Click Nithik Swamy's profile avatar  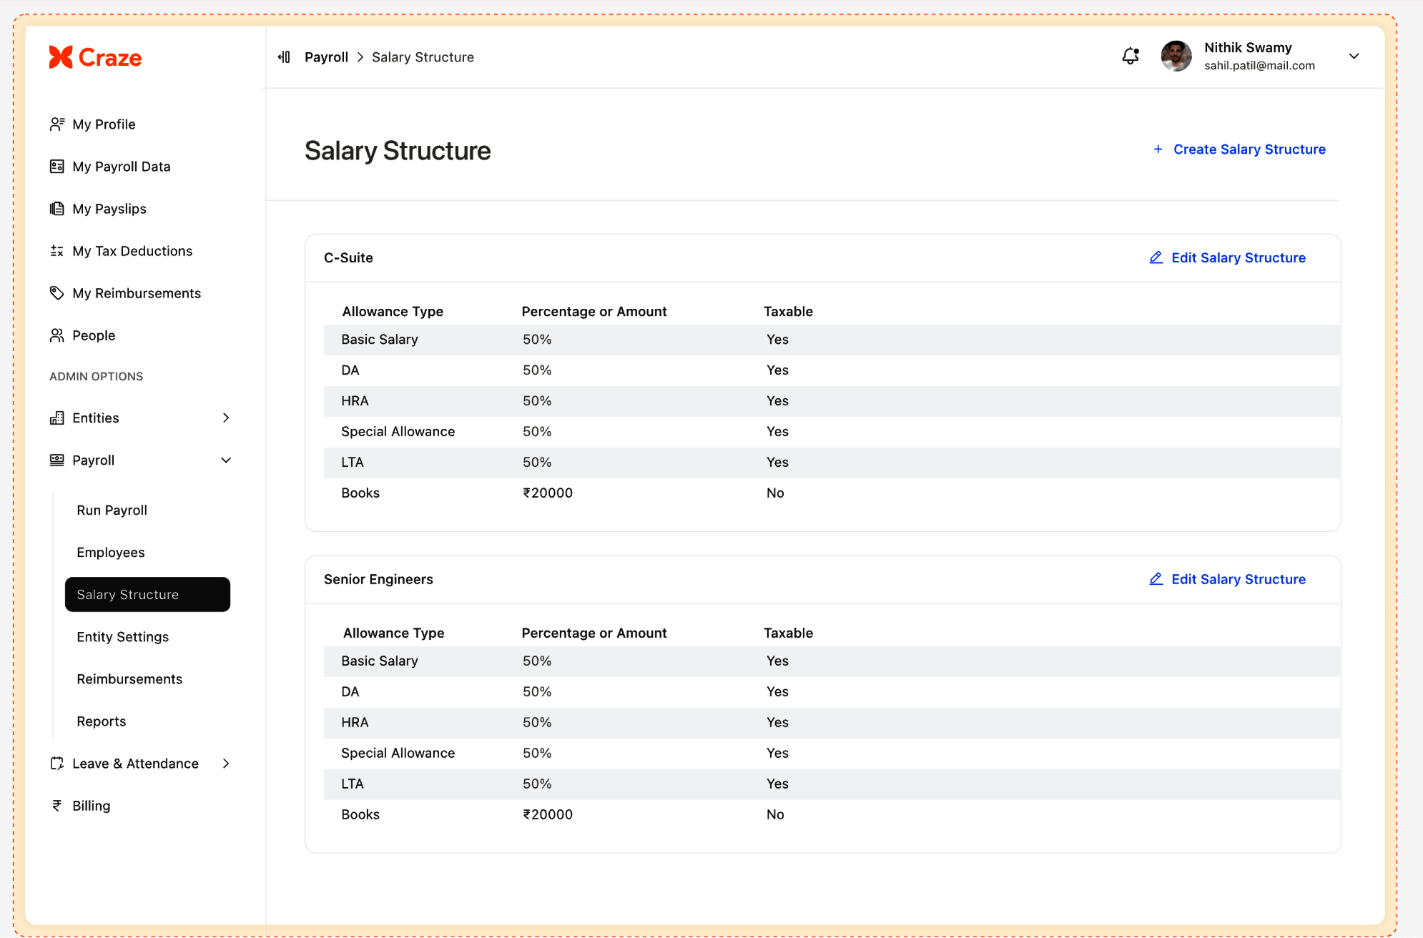tap(1176, 56)
